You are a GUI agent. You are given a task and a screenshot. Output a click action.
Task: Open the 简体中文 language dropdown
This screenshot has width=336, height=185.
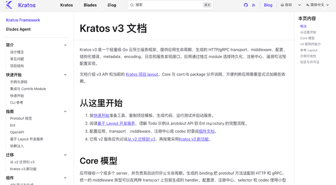pos(317,5)
